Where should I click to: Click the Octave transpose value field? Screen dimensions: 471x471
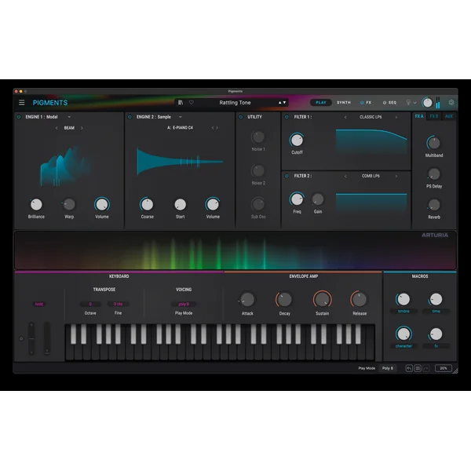coord(90,304)
